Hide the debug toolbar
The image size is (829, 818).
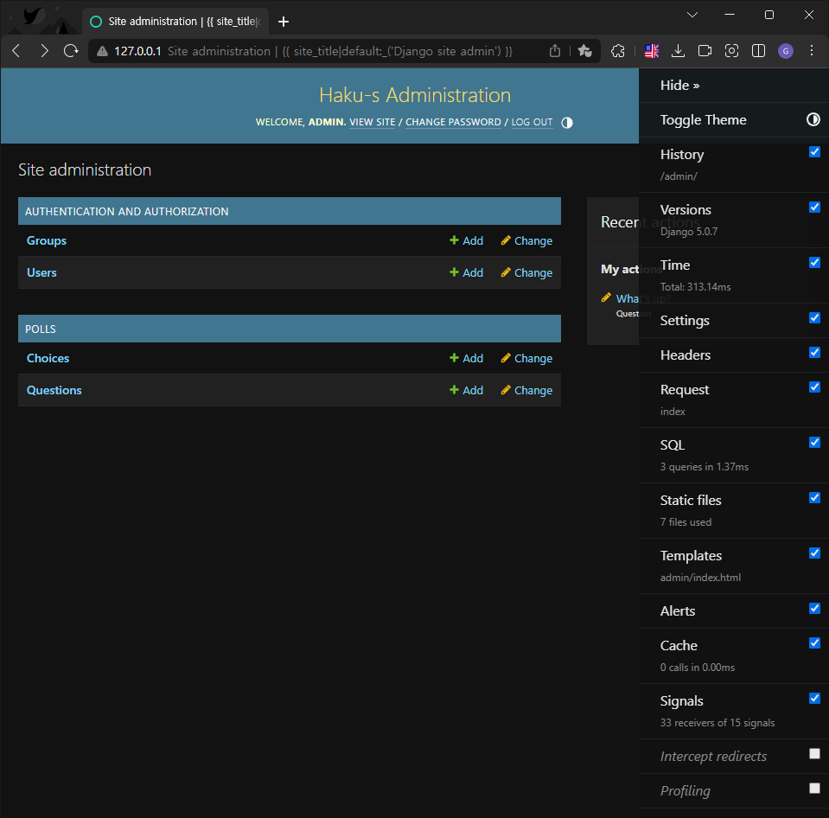(x=680, y=85)
